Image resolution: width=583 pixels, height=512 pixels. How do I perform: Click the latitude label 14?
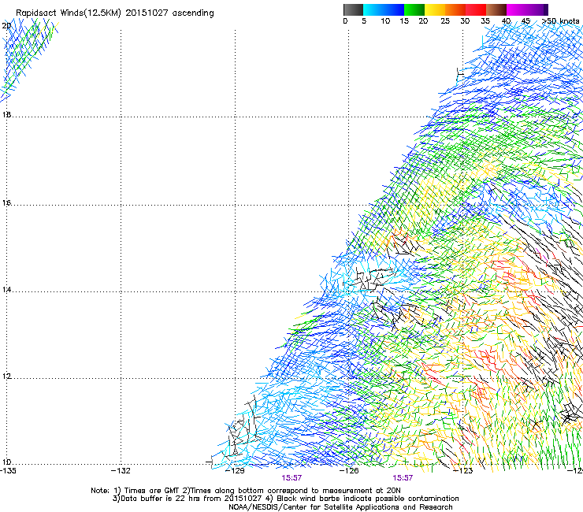[x=6, y=289]
